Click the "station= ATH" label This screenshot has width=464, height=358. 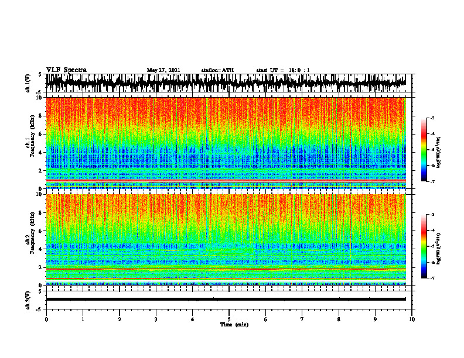point(217,70)
